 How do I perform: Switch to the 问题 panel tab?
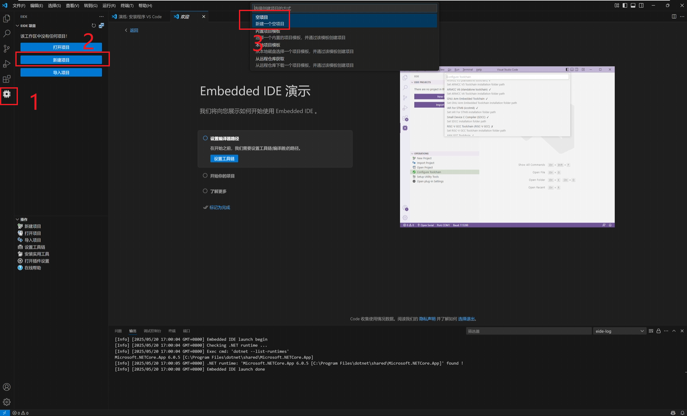pyautogui.click(x=118, y=331)
